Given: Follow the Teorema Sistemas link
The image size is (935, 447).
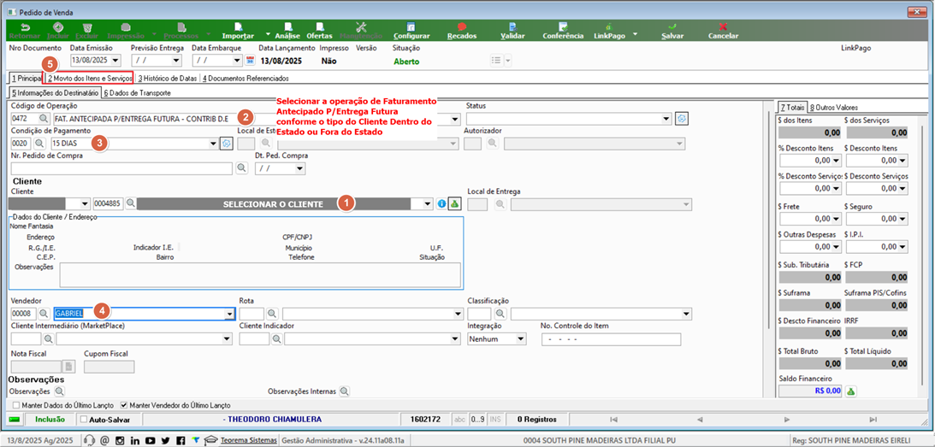Looking at the screenshot, I should [249, 440].
